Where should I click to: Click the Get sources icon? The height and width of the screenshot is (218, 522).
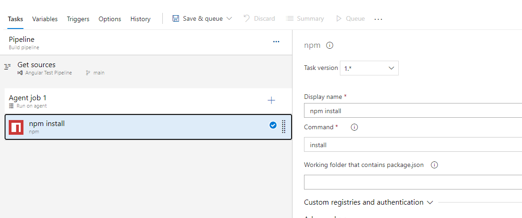(x=7, y=67)
